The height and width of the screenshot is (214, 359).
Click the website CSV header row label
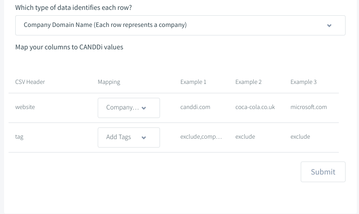pyautogui.click(x=25, y=107)
